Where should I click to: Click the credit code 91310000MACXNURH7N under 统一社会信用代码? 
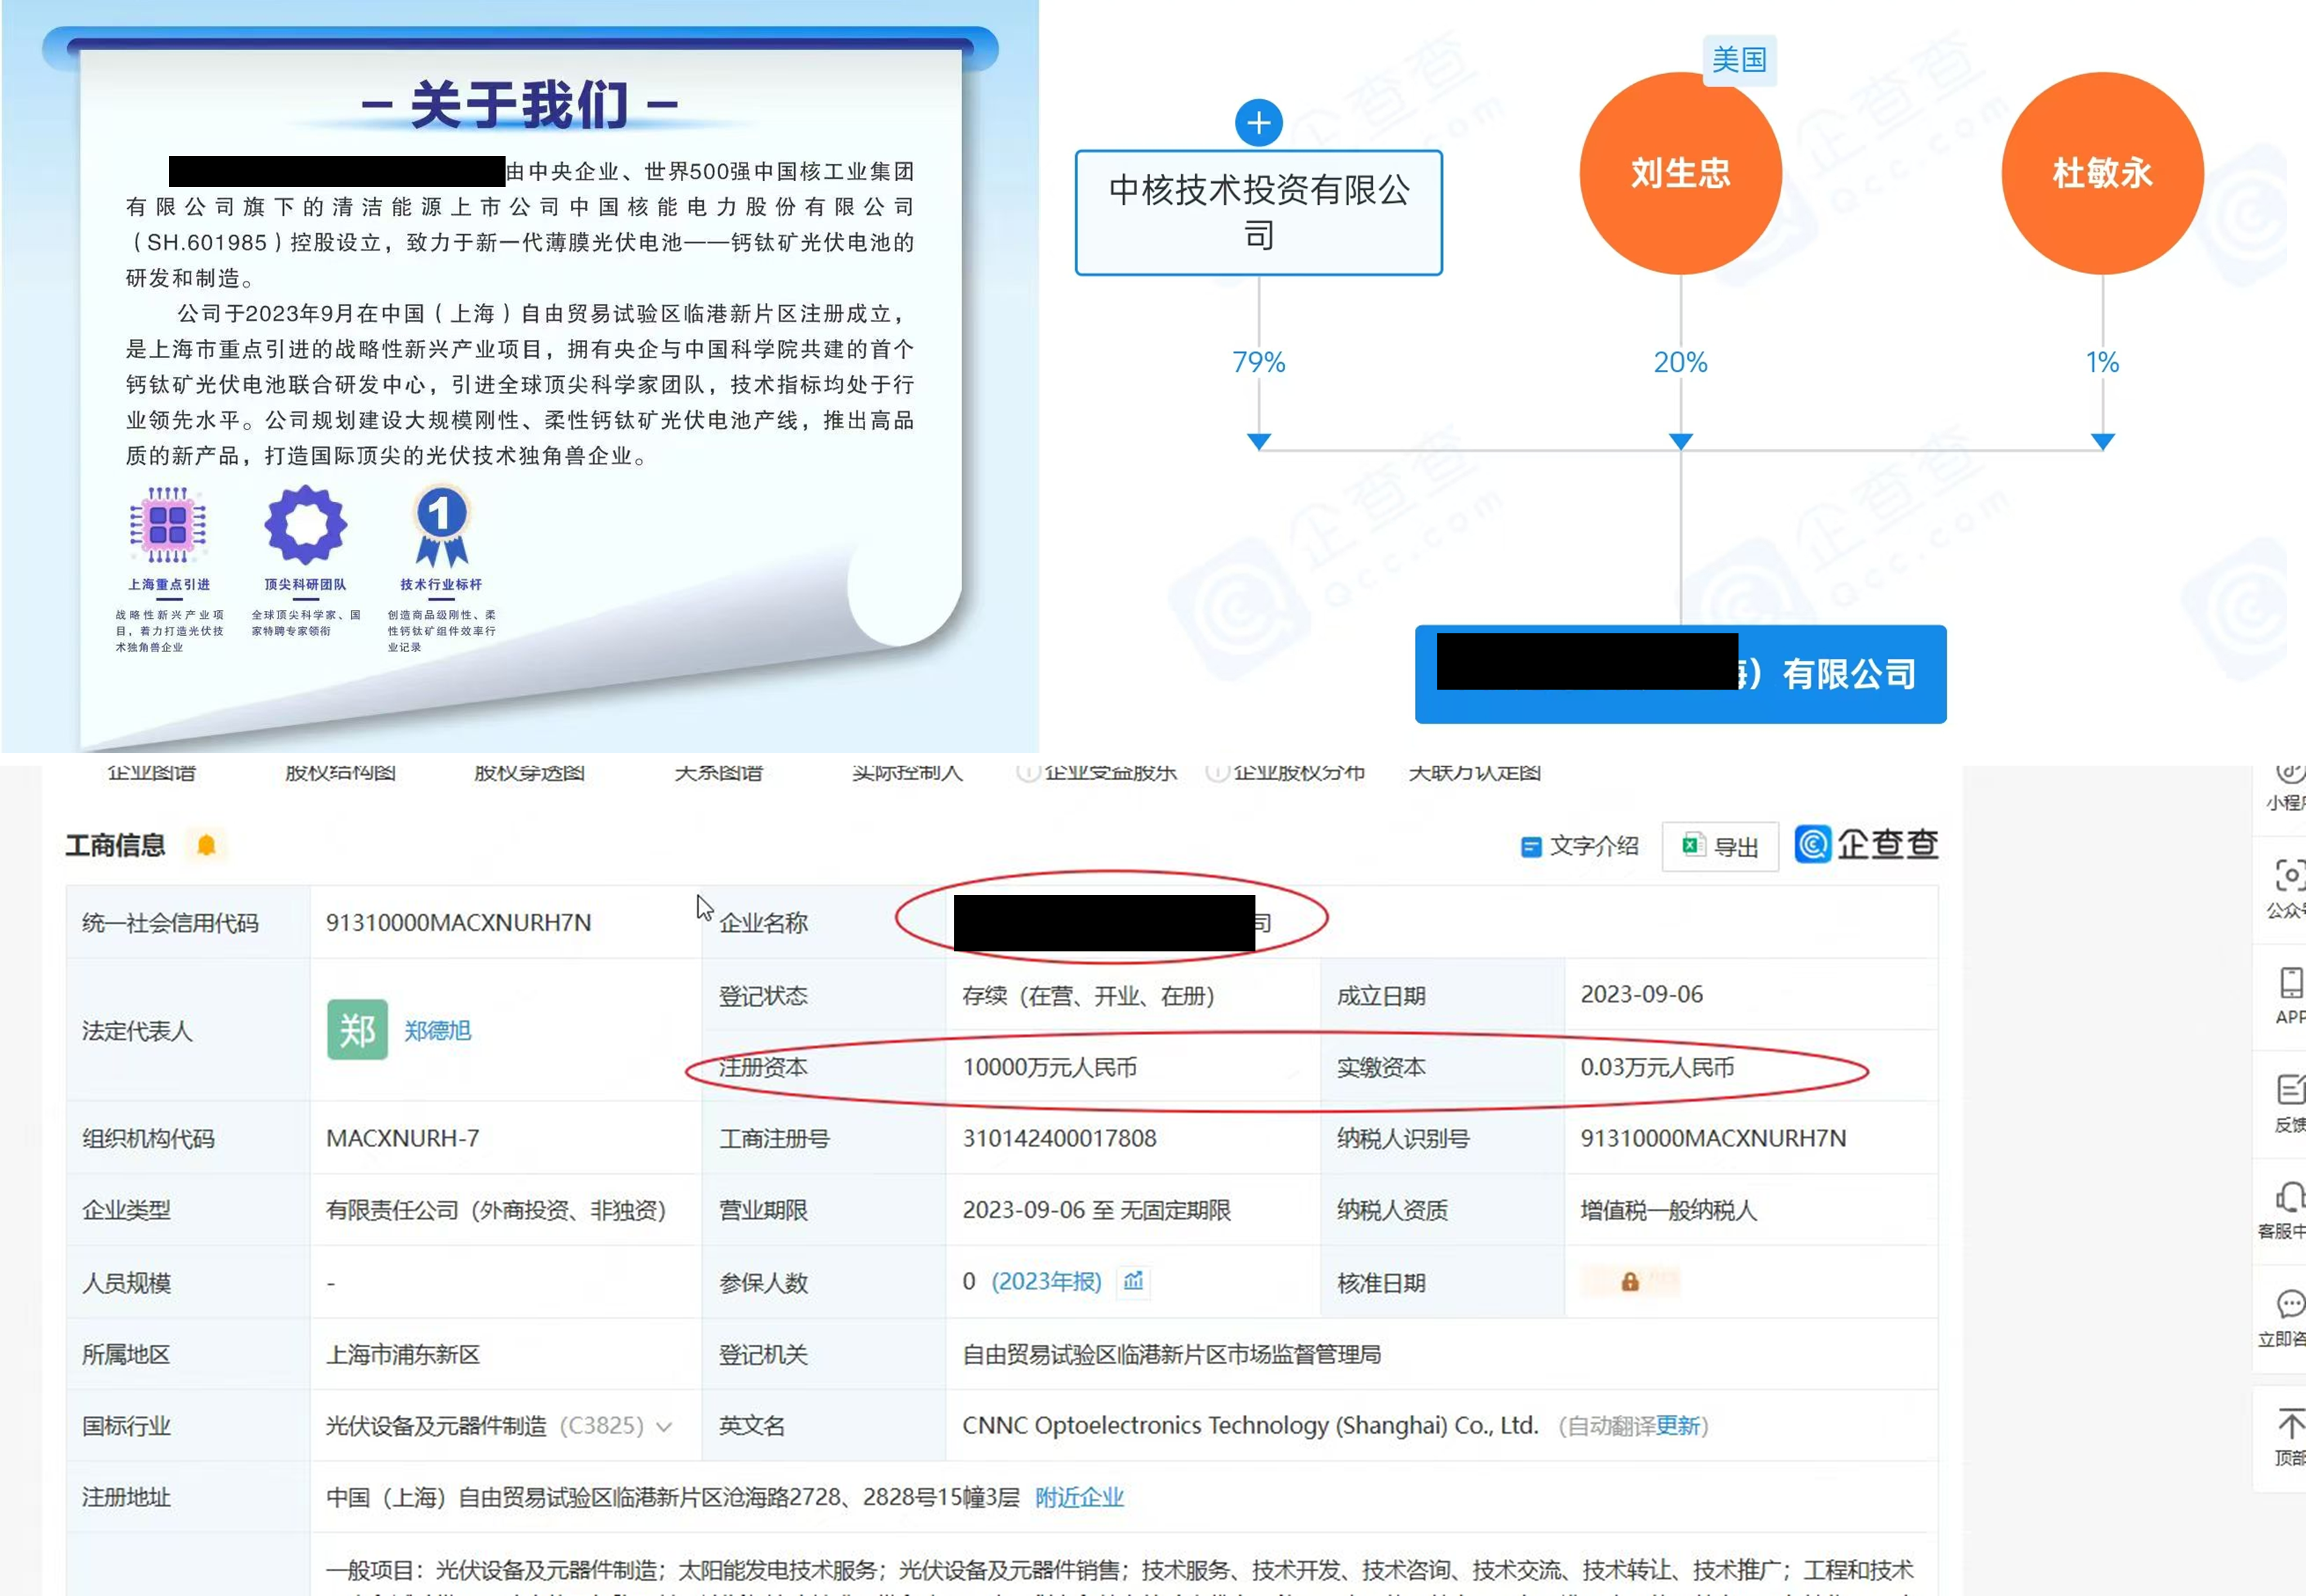pyautogui.click(x=458, y=922)
